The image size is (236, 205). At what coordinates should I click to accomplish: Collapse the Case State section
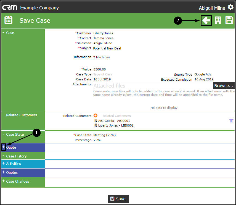[x=4, y=134]
